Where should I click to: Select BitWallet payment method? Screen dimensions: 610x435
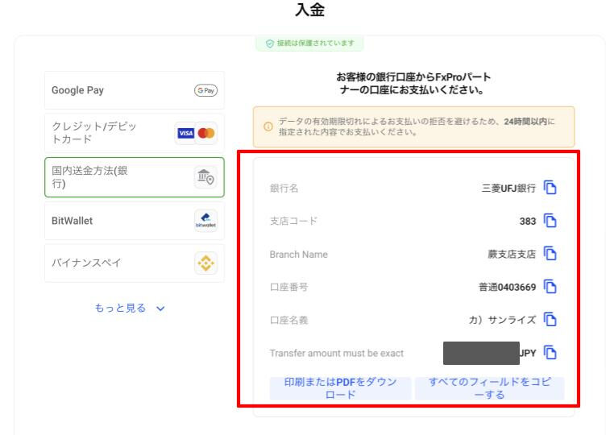click(135, 221)
